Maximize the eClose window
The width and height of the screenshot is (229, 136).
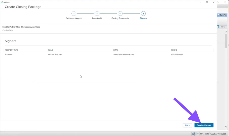[207, 2]
